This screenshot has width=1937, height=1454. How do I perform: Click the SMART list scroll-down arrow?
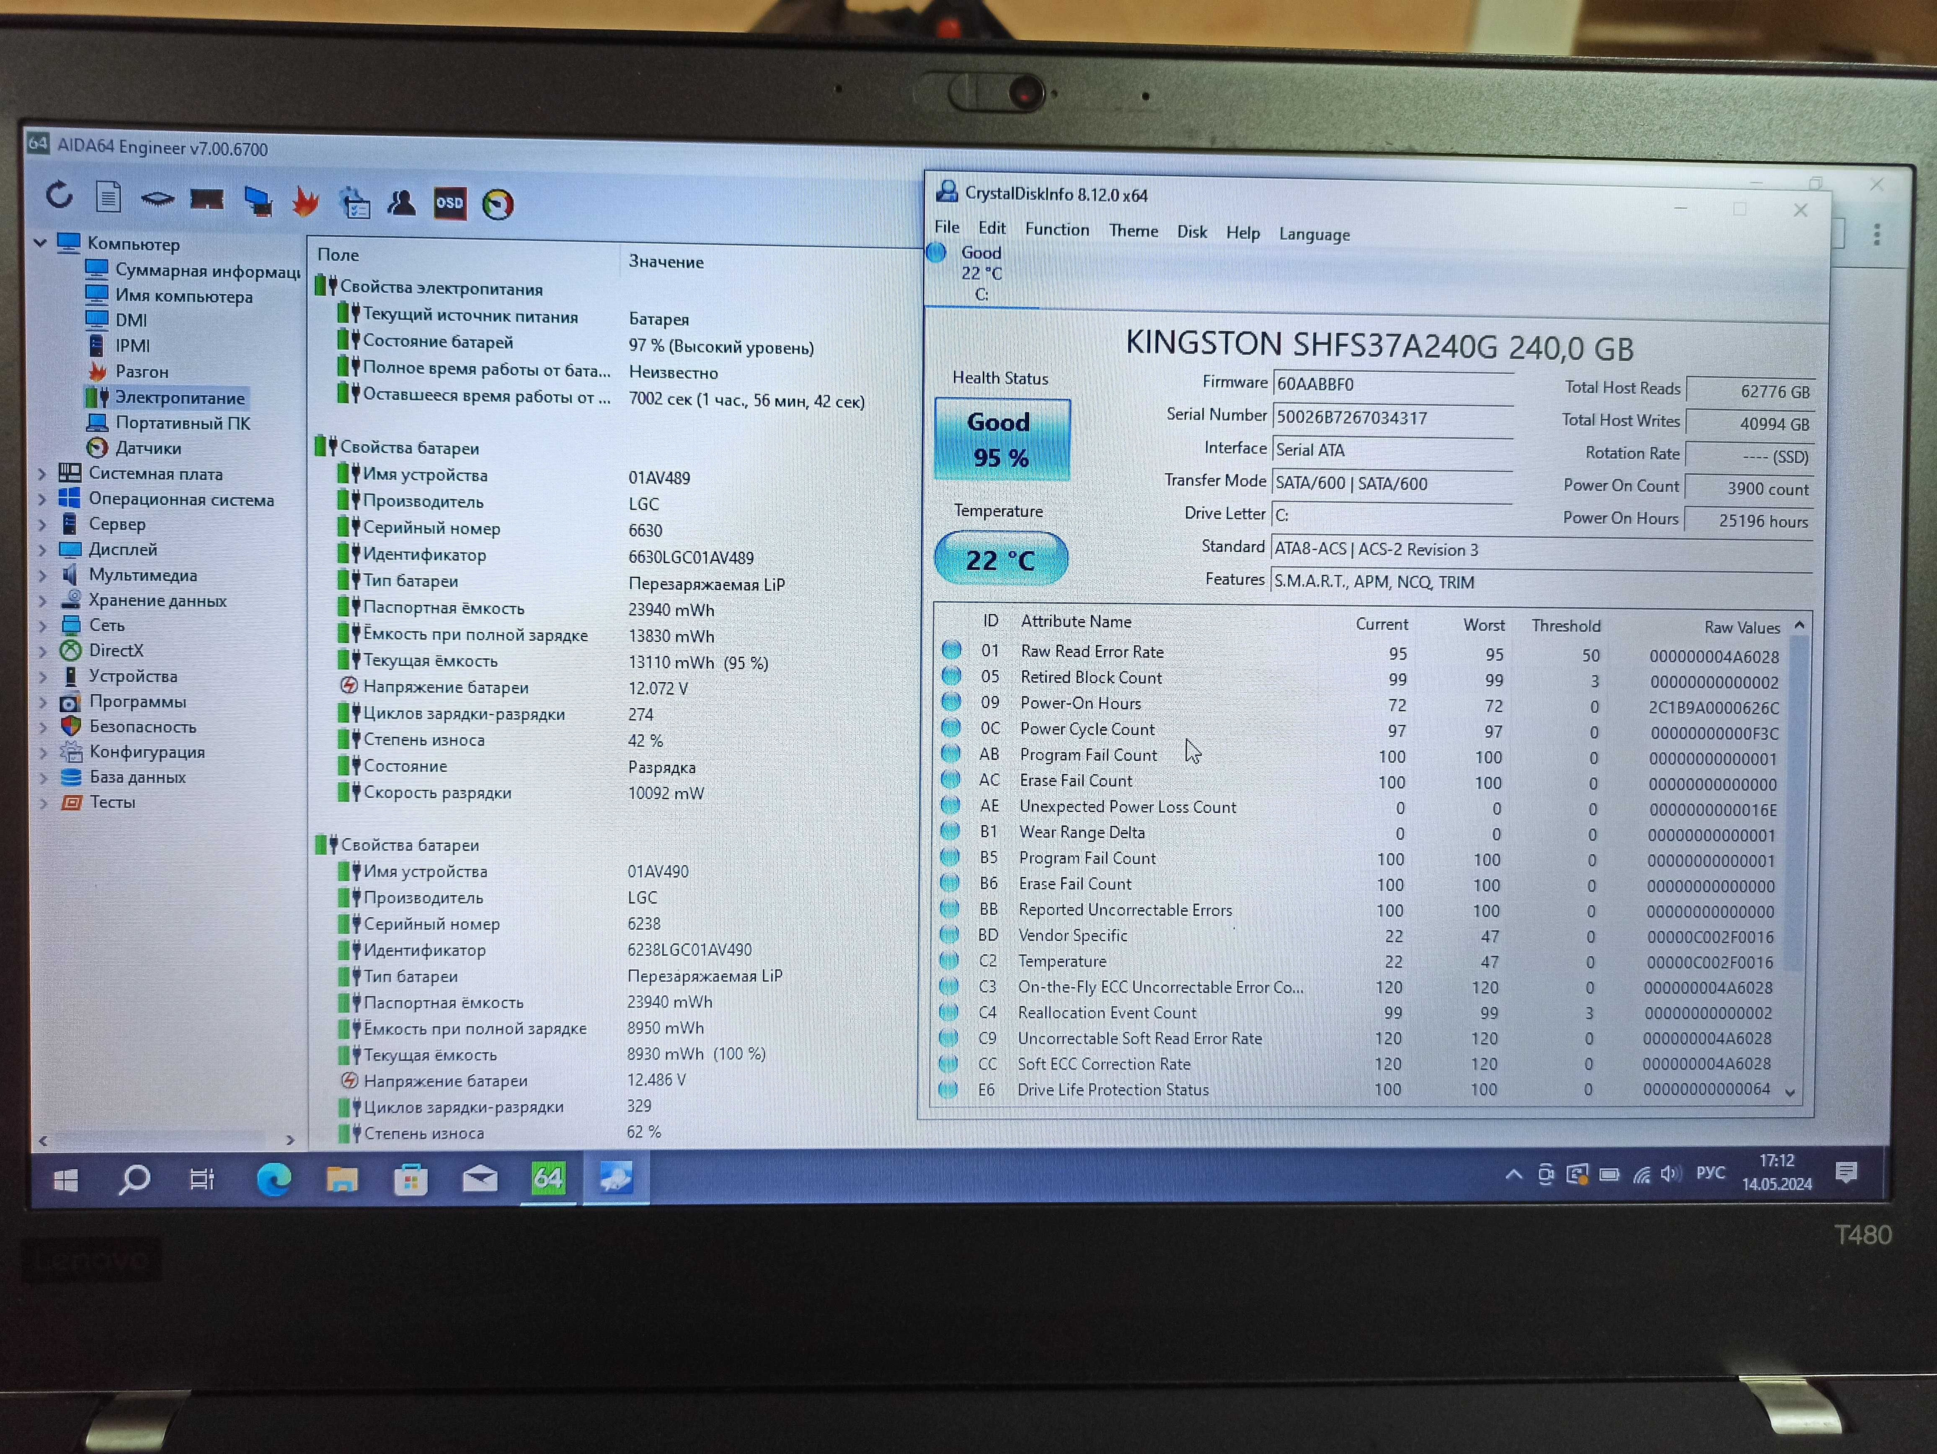pyautogui.click(x=1791, y=1092)
